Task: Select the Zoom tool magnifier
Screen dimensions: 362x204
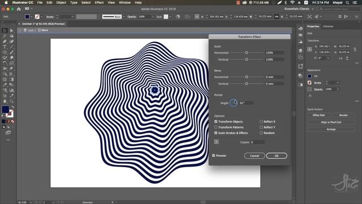Action: pyautogui.click(x=11, y=101)
